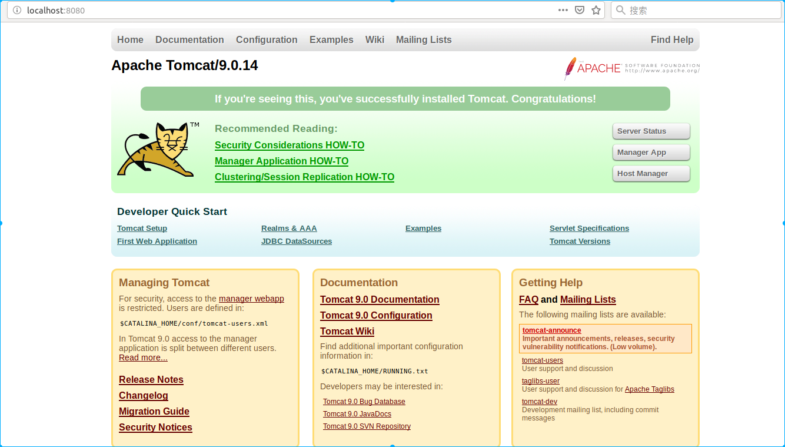Image resolution: width=785 pixels, height=447 pixels.
Task: Open Tomcat 9.0 Configuration link
Action: tap(376, 315)
